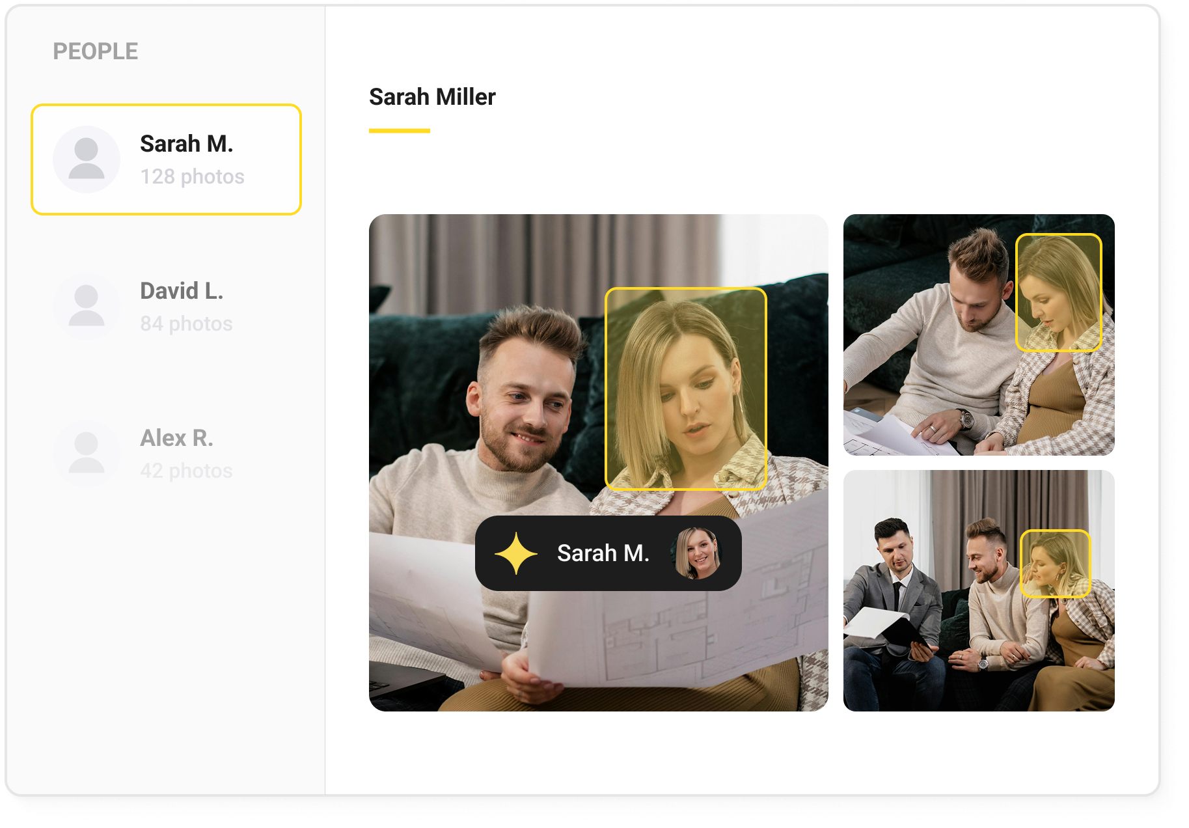Click the Sarah M. label in dark tag
The image size is (1189, 828).
603,553
